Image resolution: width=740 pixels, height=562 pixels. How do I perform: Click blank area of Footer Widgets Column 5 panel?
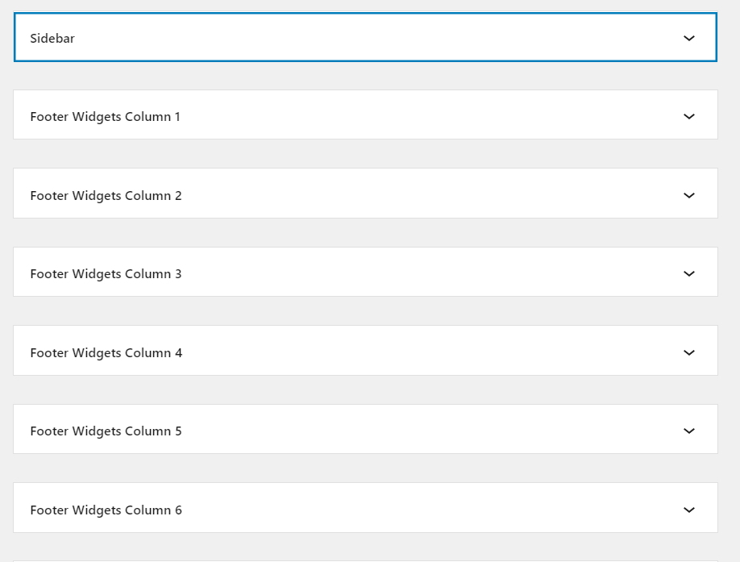(x=365, y=429)
